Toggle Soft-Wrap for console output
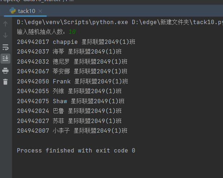223x178 pixels. pos(5,47)
